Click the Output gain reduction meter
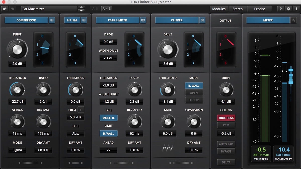The image size is (301, 169). pyautogui.click(x=226, y=50)
